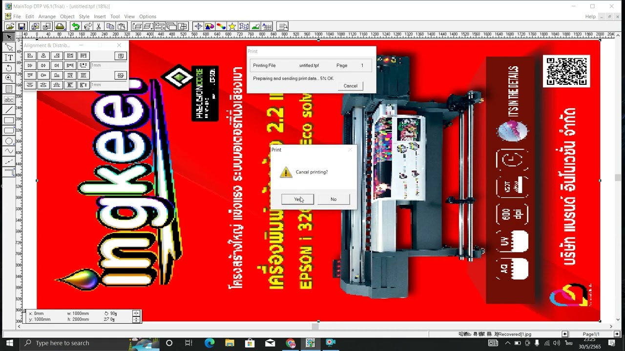The image size is (625, 351).
Task: Click Yes to cancel printing
Action: (297, 199)
